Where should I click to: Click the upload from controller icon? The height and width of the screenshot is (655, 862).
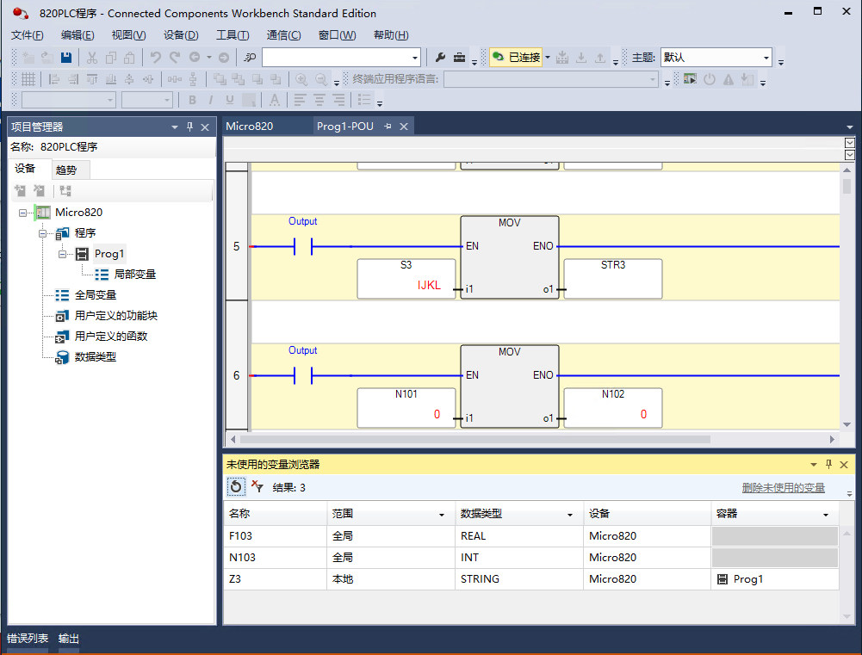[x=599, y=57]
